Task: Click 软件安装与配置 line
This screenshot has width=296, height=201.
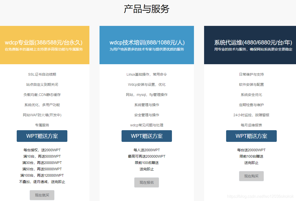Action: pyautogui.click(x=251, y=85)
